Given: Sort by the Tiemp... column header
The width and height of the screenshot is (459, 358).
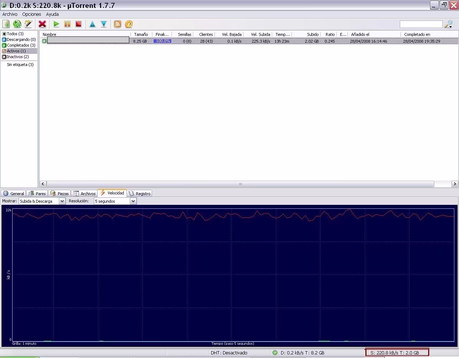Looking at the screenshot, I should [x=283, y=34].
